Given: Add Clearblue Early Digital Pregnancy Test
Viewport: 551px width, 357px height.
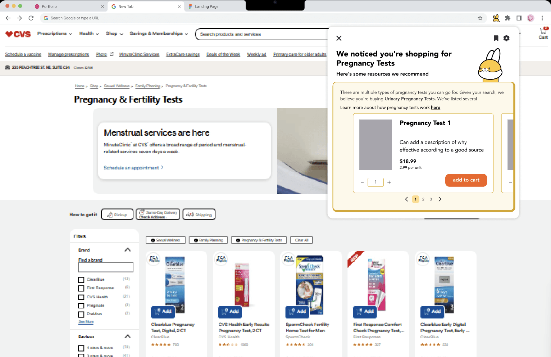Looking at the screenshot, I should tap(432, 311).
